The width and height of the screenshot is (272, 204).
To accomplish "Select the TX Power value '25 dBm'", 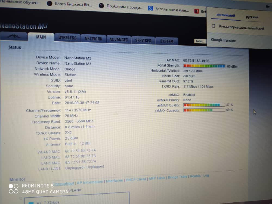I will (x=72, y=138).
